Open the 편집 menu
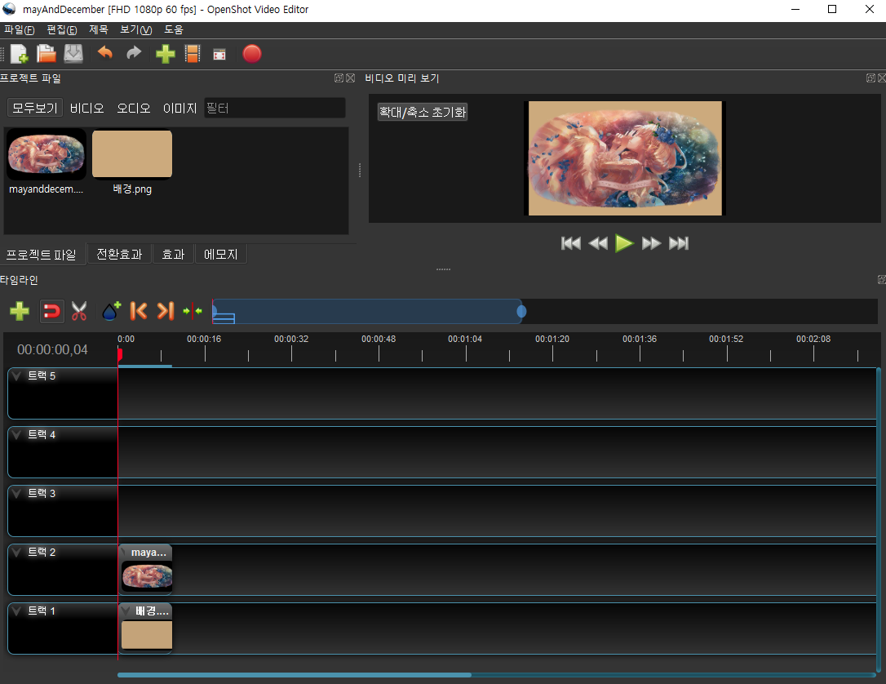The height and width of the screenshot is (684, 886). click(x=62, y=30)
